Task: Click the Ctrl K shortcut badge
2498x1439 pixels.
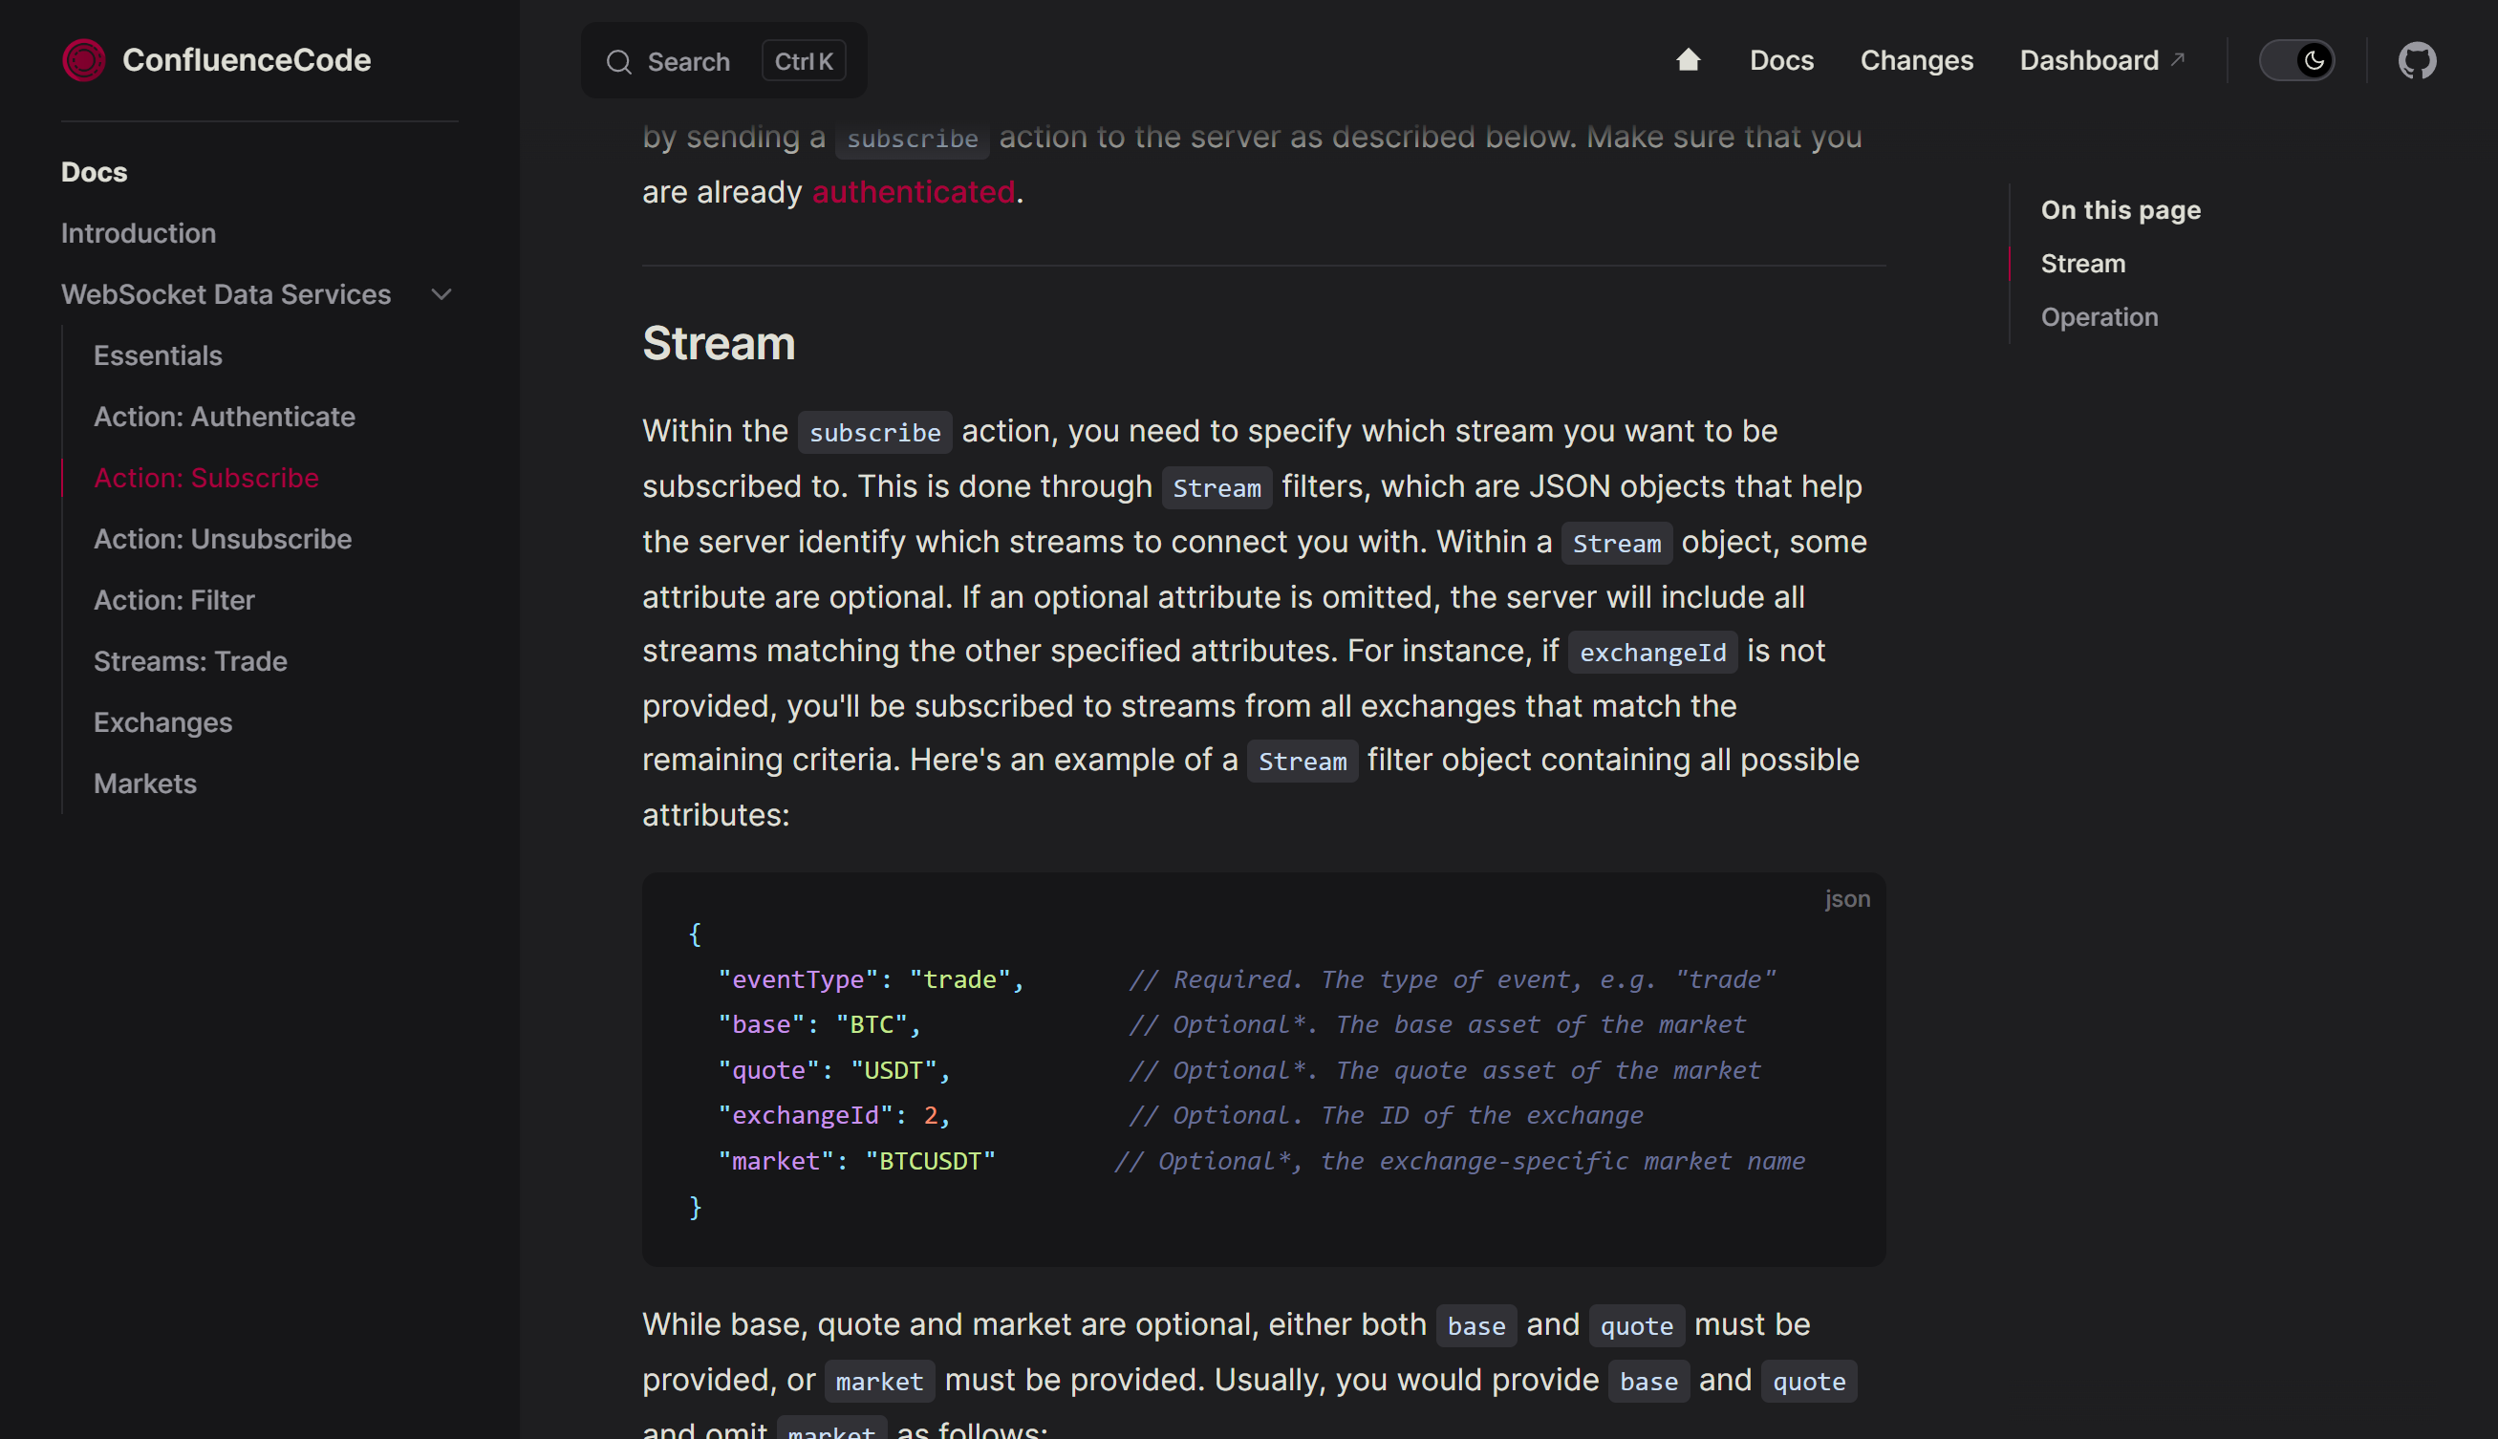Action: tap(803, 62)
